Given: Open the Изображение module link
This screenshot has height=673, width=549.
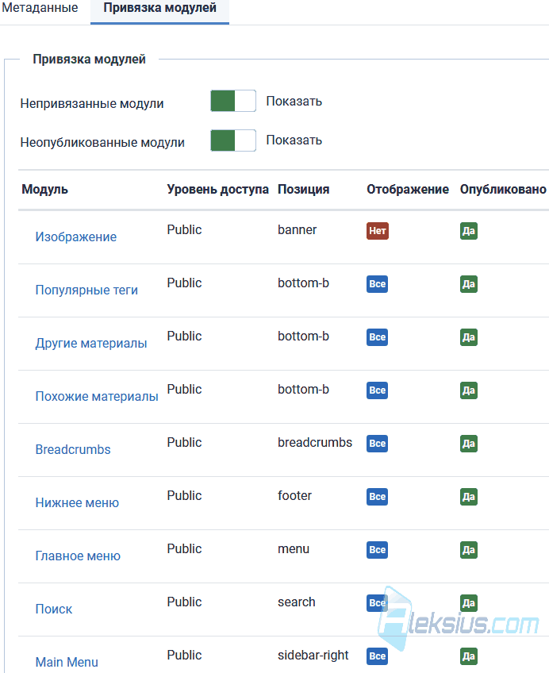Looking at the screenshot, I should tap(76, 237).
